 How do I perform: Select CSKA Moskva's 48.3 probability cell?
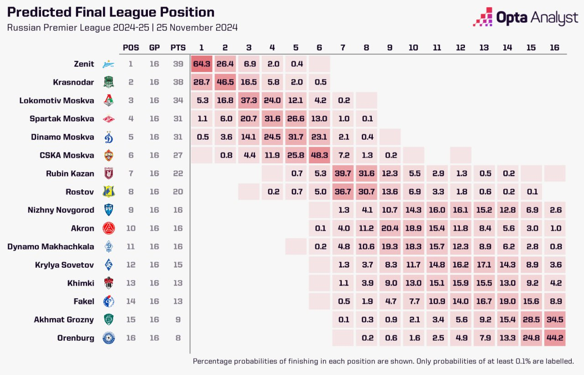(319, 155)
